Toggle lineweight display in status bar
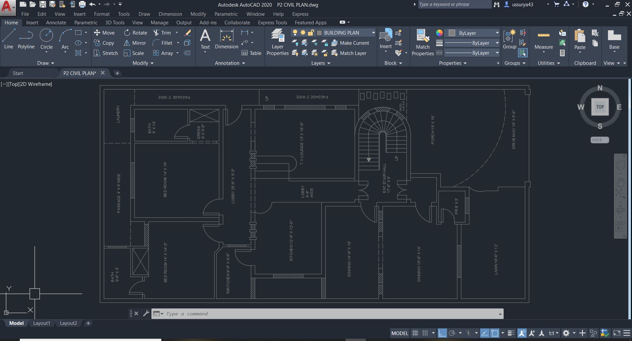Screen dimensions: 632x341 [x=511, y=333]
